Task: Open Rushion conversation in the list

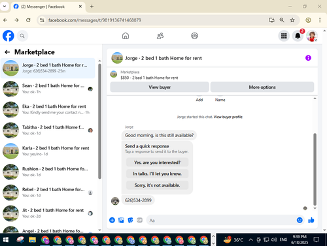Action: pos(48,172)
